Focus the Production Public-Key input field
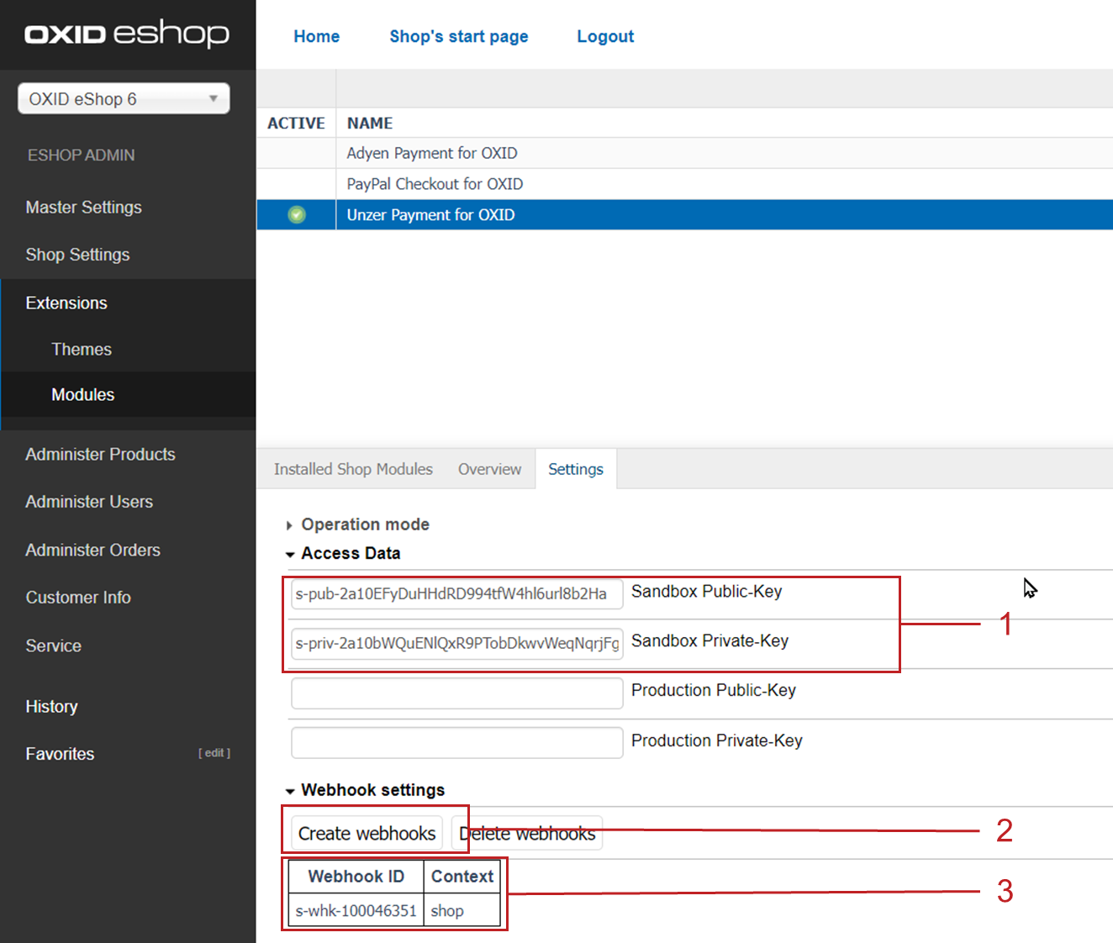Screen dimensions: 1113x943 click(x=457, y=693)
